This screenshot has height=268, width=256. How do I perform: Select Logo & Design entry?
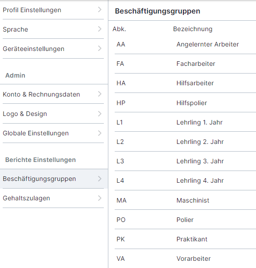tap(53, 114)
